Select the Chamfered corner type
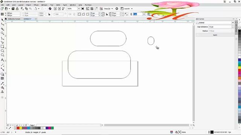Viewport: 241px width, 135px height. click(87, 14)
